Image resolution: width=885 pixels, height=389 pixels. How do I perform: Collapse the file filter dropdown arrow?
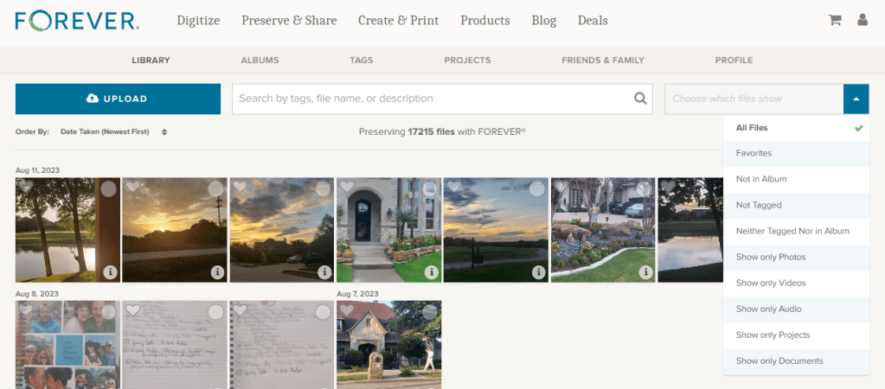pyautogui.click(x=856, y=99)
